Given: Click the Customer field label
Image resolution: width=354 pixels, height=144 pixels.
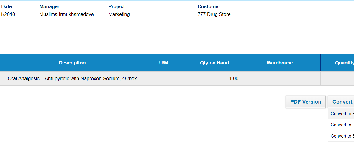Looking at the screenshot, I should click(x=209, y=6).
